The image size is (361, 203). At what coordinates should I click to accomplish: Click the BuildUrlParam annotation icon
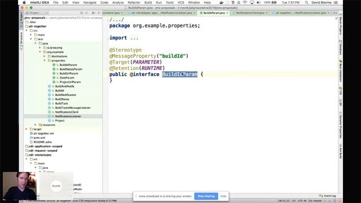54,73
